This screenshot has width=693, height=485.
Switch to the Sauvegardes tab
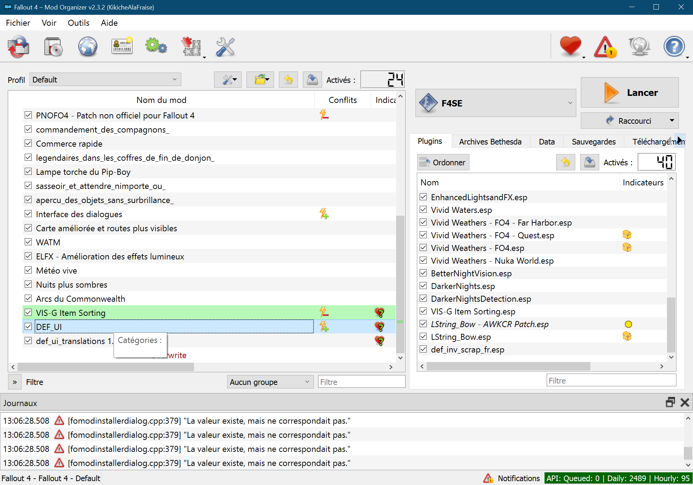pos(594,142)
